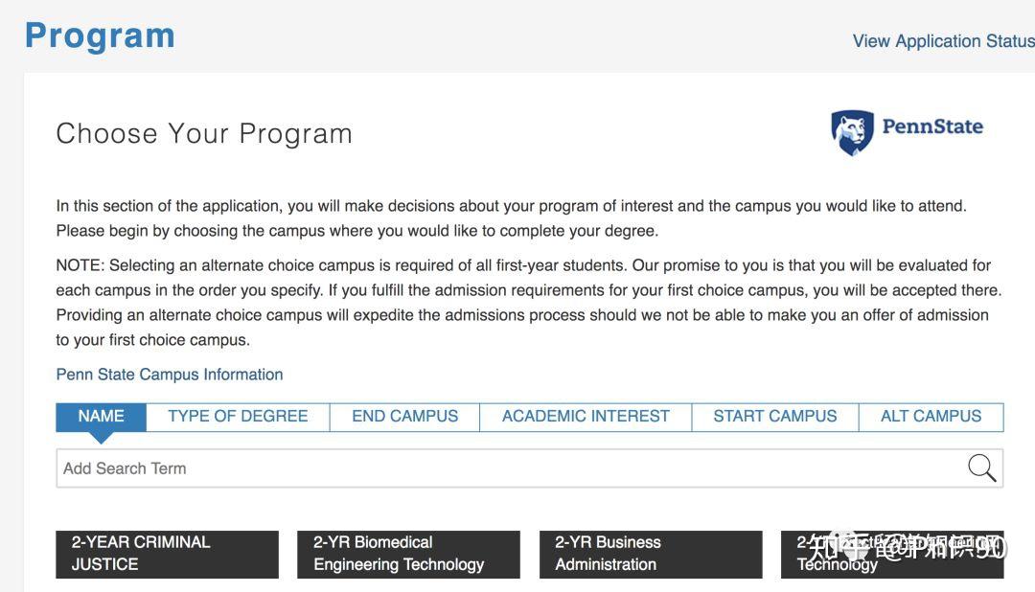
Task: Click the magnifying glass search icon
Action: click(x=981, y=468)
